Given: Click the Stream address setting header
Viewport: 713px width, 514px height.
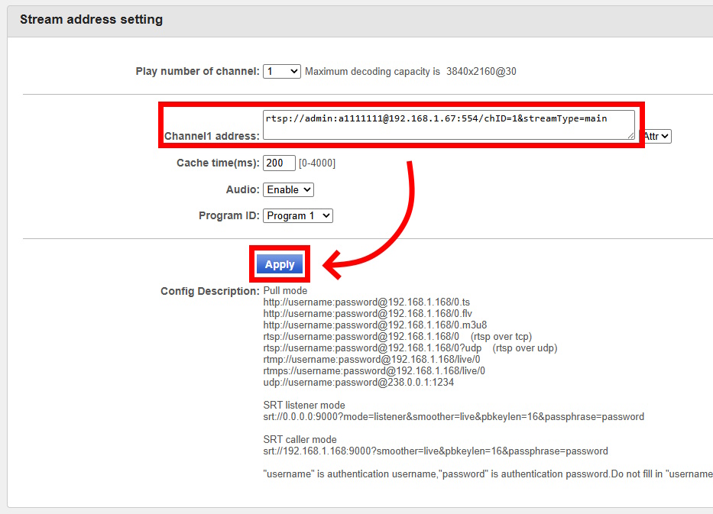Looking at the screenshot, I should pos(91,20).
